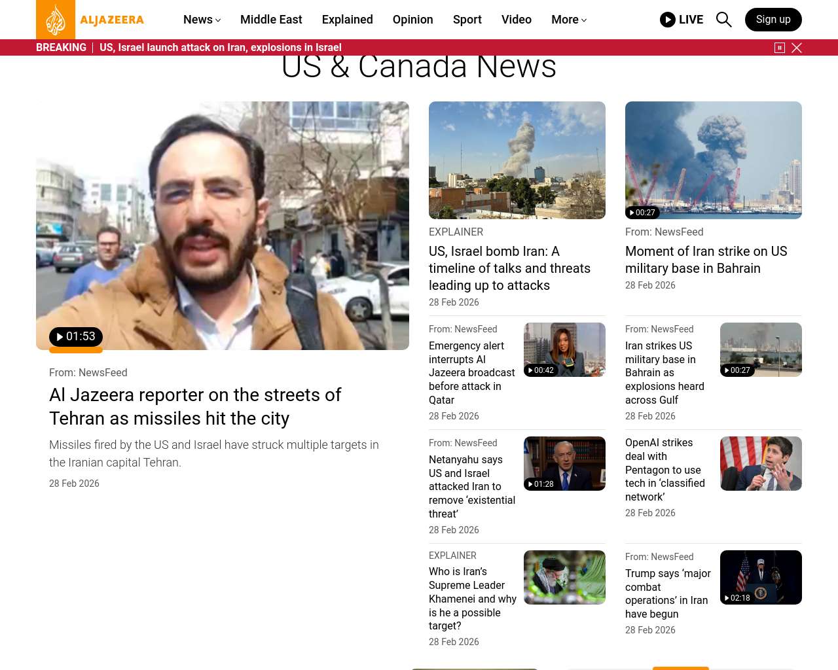Click the Tehran smoke plume thumbnail
Image resolution: width=838 pixels, height=670 pixels.
coord(517,160)
